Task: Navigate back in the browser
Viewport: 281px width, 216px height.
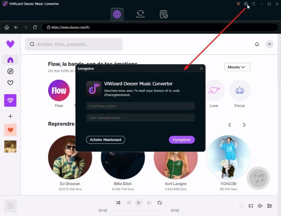Action: (16, 27)
